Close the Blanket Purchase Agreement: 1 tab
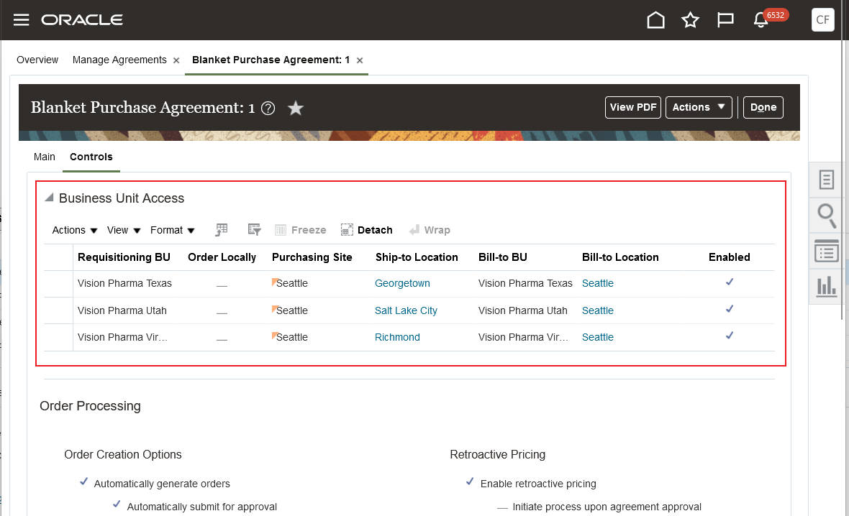This screenshot has width=849, height=516. coord(360,60)
